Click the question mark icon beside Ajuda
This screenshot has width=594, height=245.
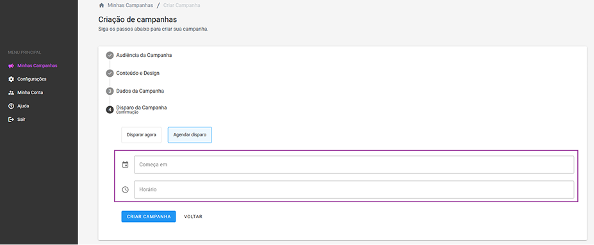coord(11,106)
